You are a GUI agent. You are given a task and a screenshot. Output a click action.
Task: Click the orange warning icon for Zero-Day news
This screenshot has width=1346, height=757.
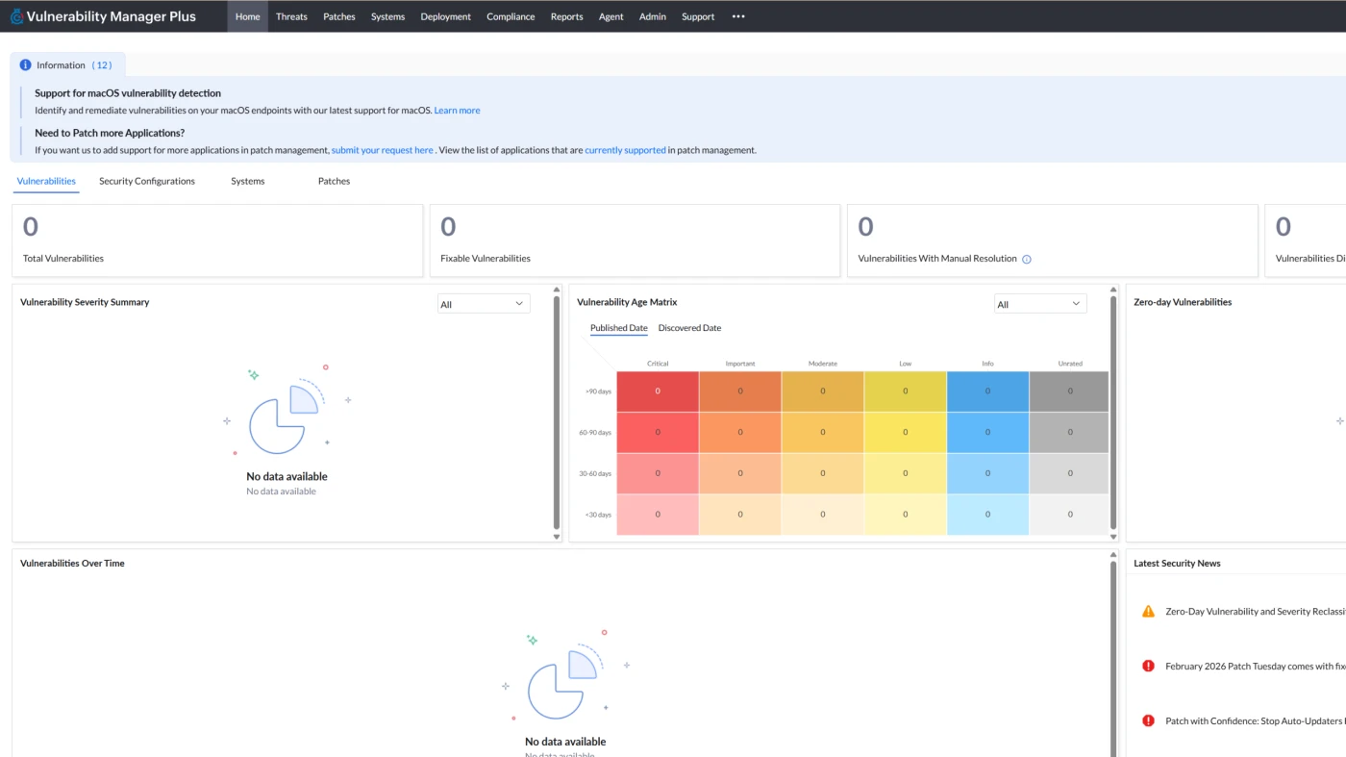pos(1148,612)
